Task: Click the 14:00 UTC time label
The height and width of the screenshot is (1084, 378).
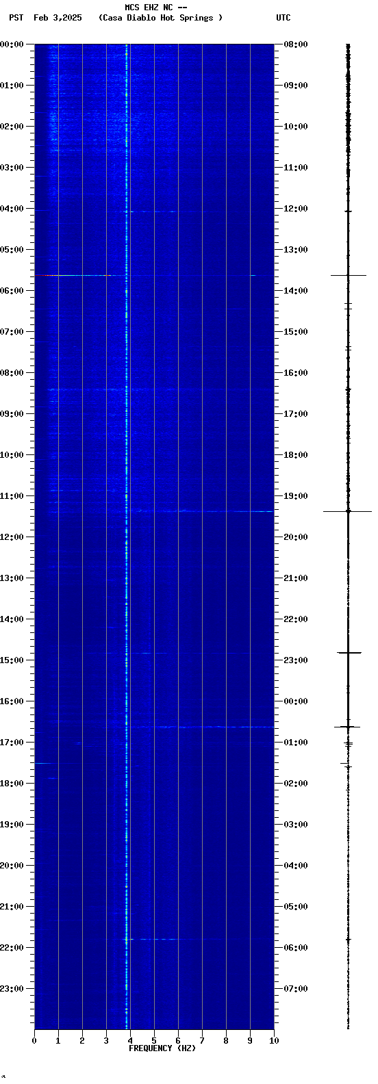Action: coord(296,291)
